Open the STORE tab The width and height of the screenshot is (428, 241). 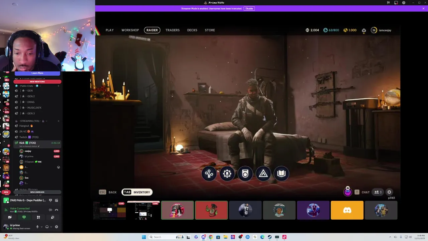pyautogui.click(x=210, y=30)
